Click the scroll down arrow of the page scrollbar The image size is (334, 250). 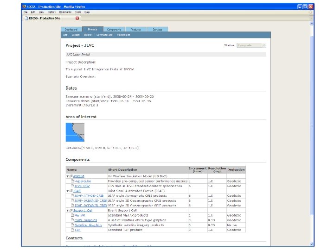[x=312, y=244]
